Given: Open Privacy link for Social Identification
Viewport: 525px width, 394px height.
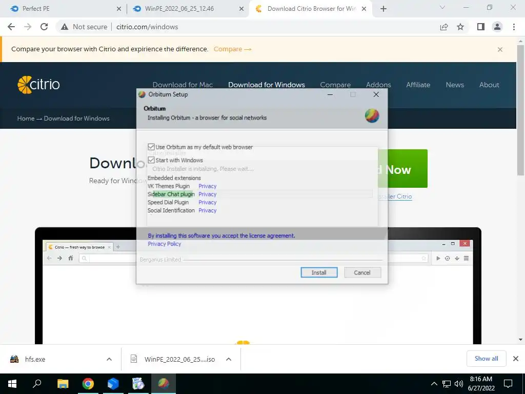Looking at the screenshot, I should pyautogui.click(x=207, y=210).
